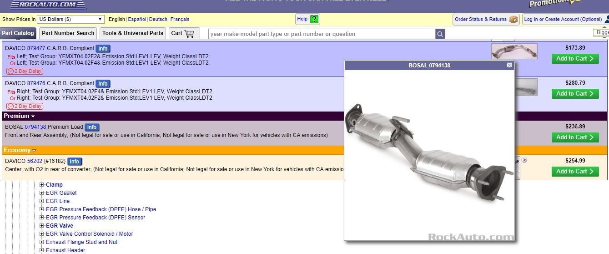The image size is (609, 254).
Task: Open Exhaust Flange Stud and Nut link
Action: click(82, 242)
